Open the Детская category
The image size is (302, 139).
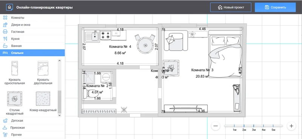coord(32,121)
